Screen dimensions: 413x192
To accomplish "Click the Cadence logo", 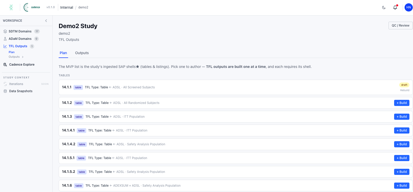I will [32, 7].
